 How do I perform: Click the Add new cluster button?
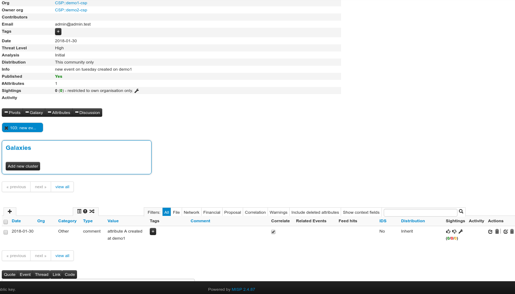tap(23, 166)
